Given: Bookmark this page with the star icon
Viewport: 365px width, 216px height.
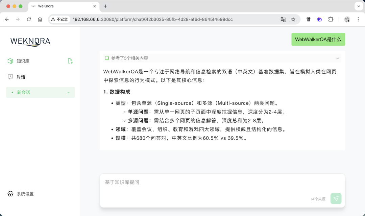Looking at the screenshot, I should tap(293, 19).
